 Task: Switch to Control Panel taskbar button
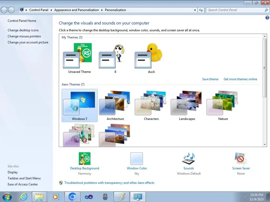point(138,197)
